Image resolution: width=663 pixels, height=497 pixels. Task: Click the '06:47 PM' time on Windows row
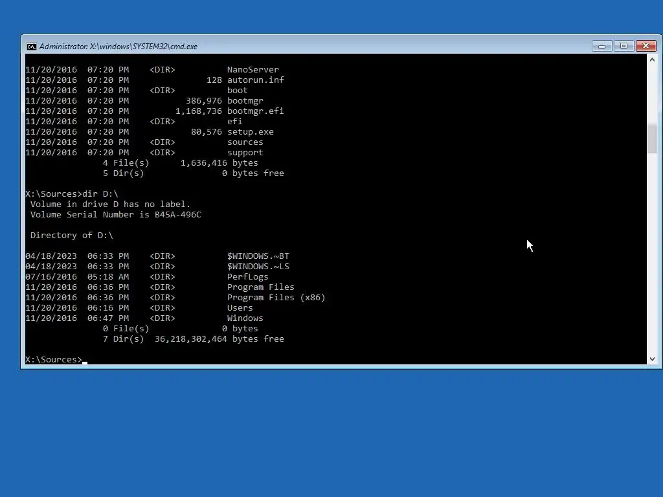108,318
